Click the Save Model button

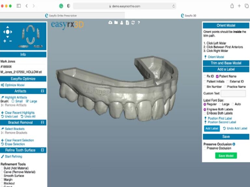[226, 156]
